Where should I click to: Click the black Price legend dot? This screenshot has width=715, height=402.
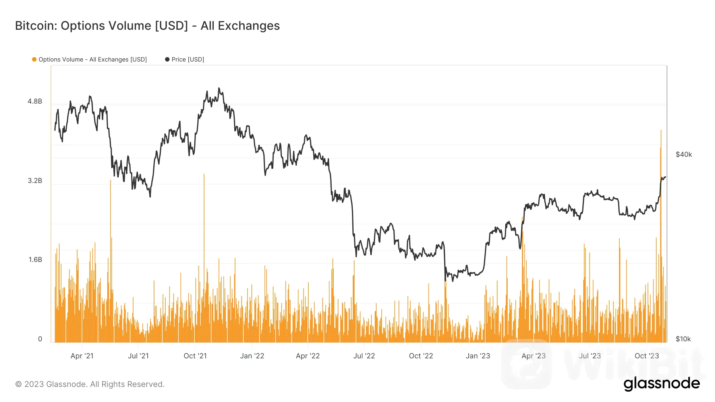pos(167,60)
